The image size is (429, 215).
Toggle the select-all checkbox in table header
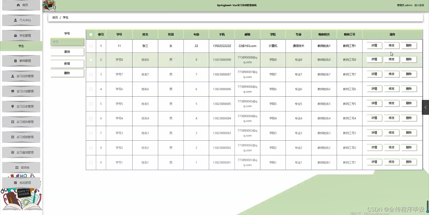coord(91,34)
